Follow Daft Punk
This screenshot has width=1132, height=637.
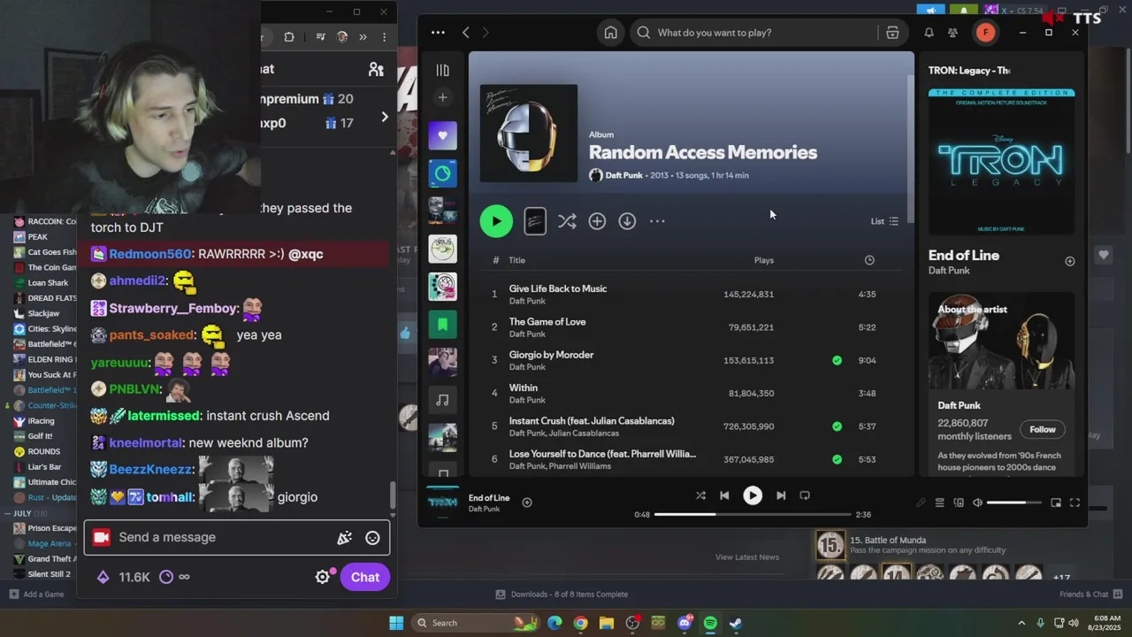click(1043, 429)
